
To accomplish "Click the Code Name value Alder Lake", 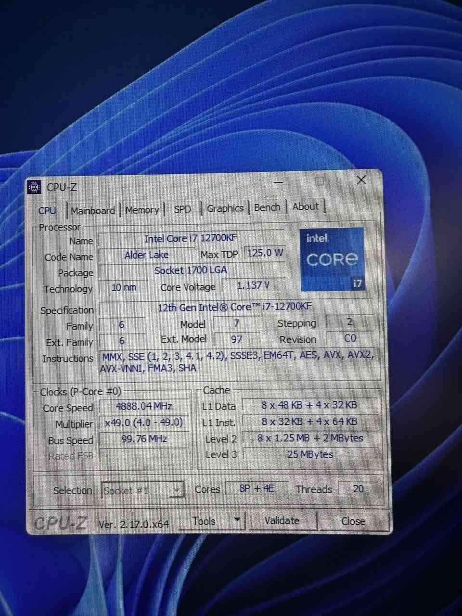I will [x=146, y=255].
